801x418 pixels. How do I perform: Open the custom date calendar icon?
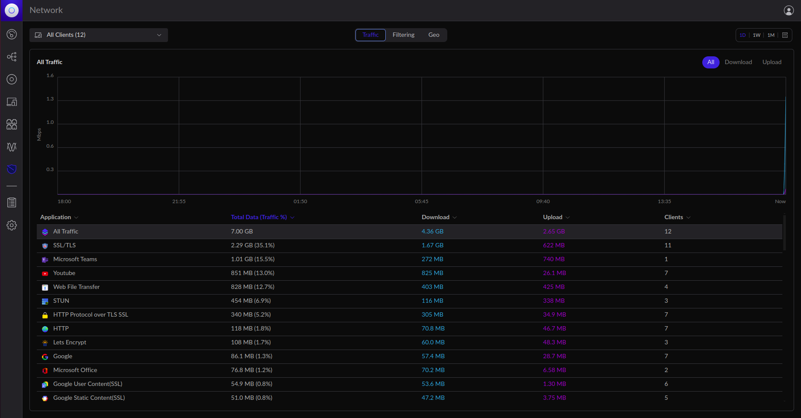click(x=785, y=35)
